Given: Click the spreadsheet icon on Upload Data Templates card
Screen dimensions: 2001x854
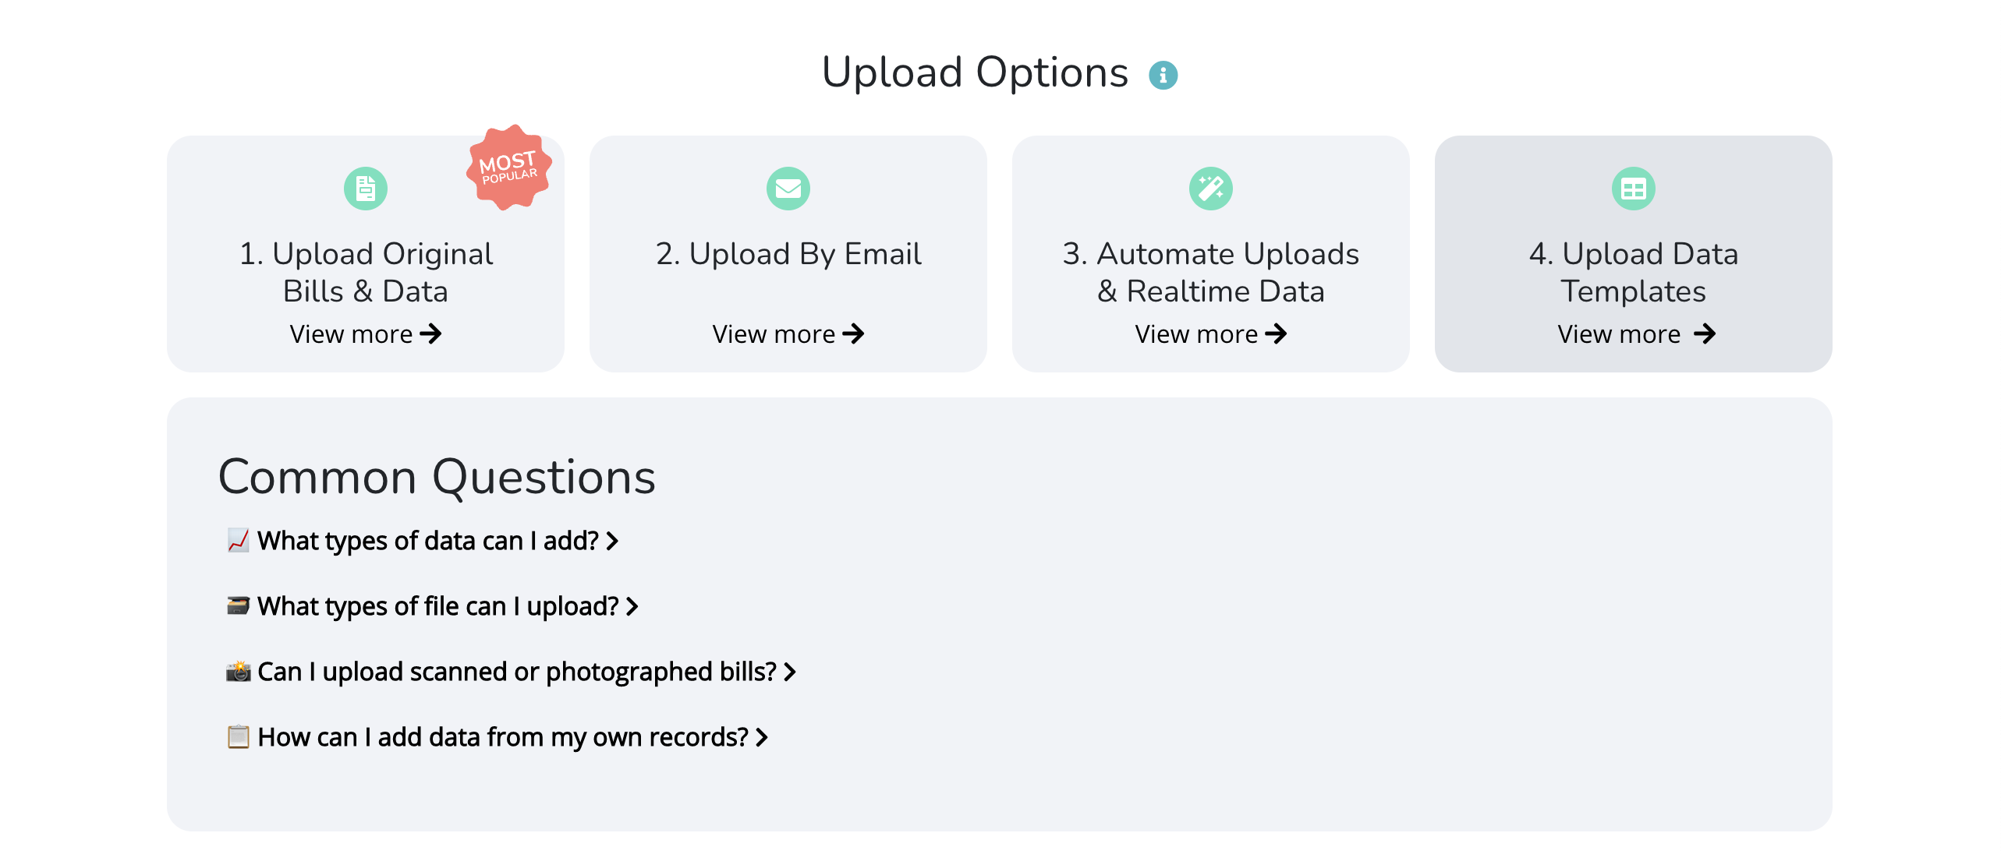Looking at the screenshot, I should tap(1633, 188).
